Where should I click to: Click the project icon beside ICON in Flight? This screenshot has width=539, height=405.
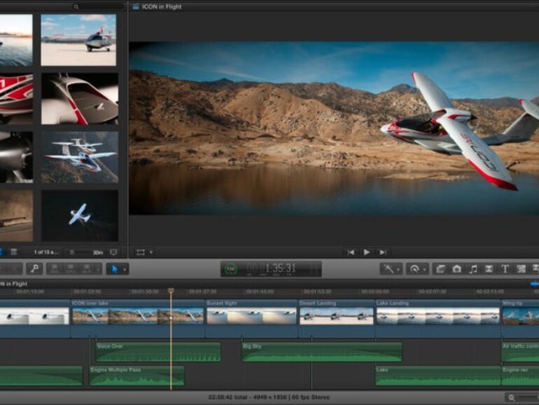[x=136, y=6]
